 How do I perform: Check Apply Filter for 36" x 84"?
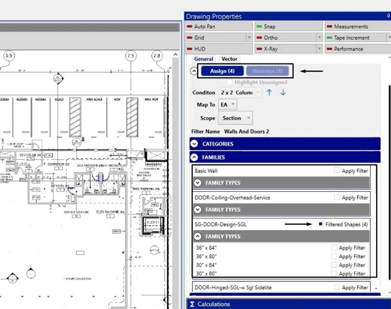pos(333,248)
